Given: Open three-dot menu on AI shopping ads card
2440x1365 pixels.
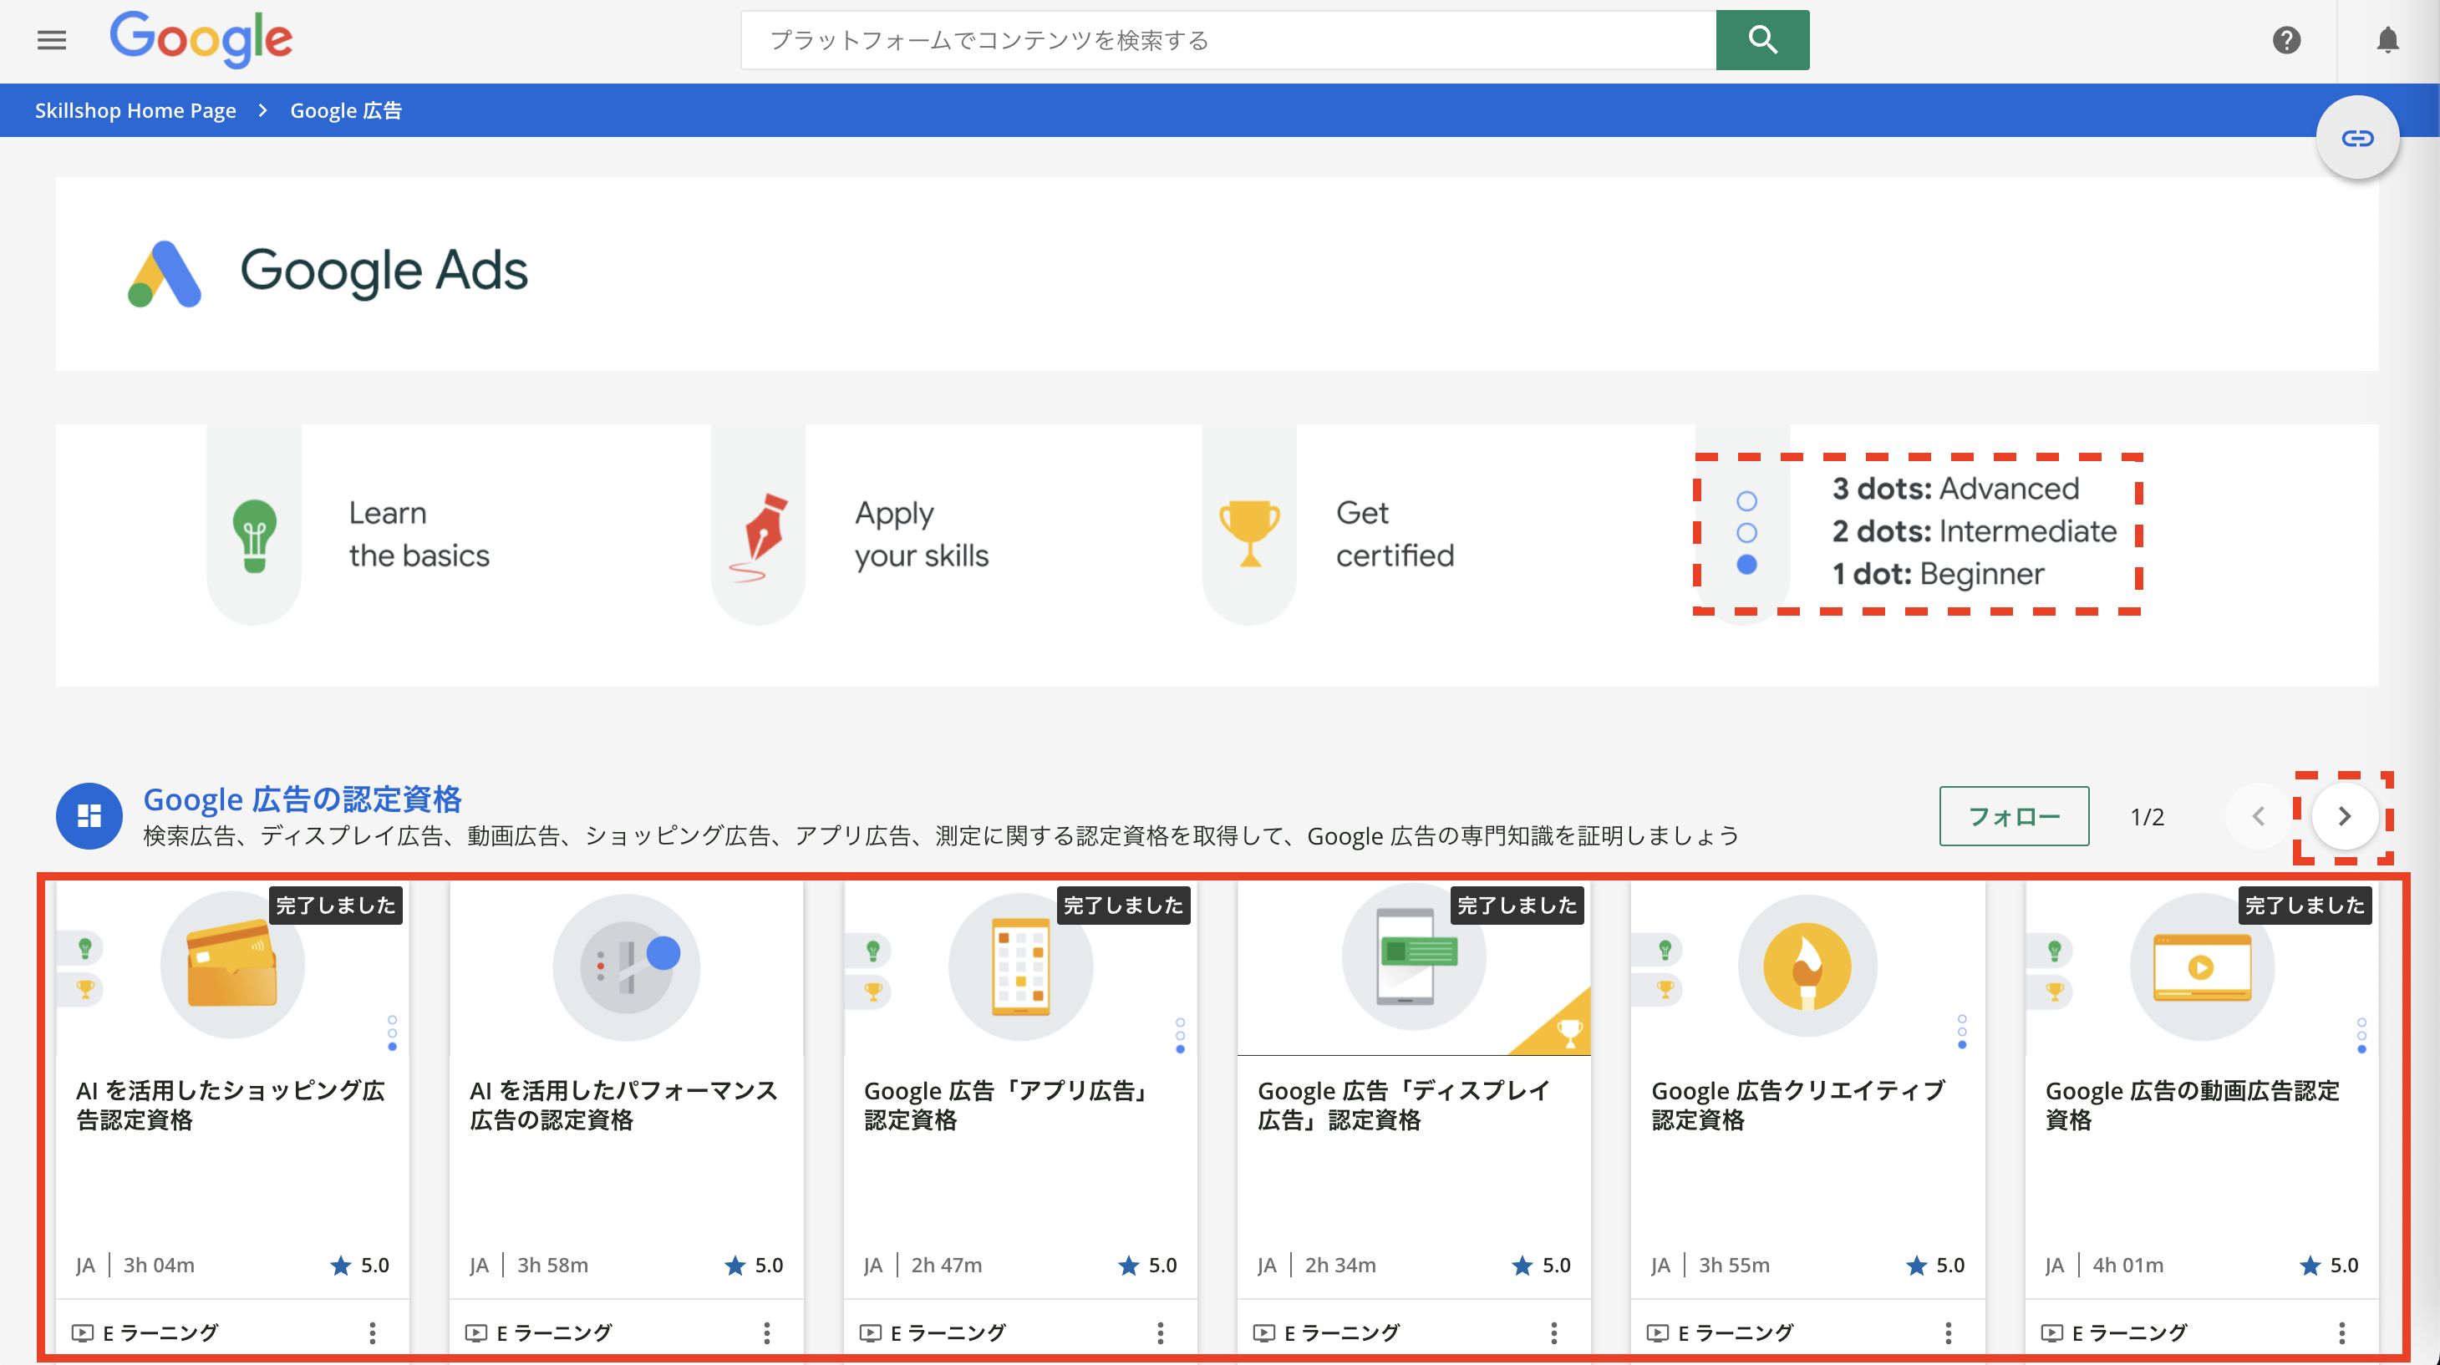Looking at the screenshot, I should click(x=372, y=1332).
